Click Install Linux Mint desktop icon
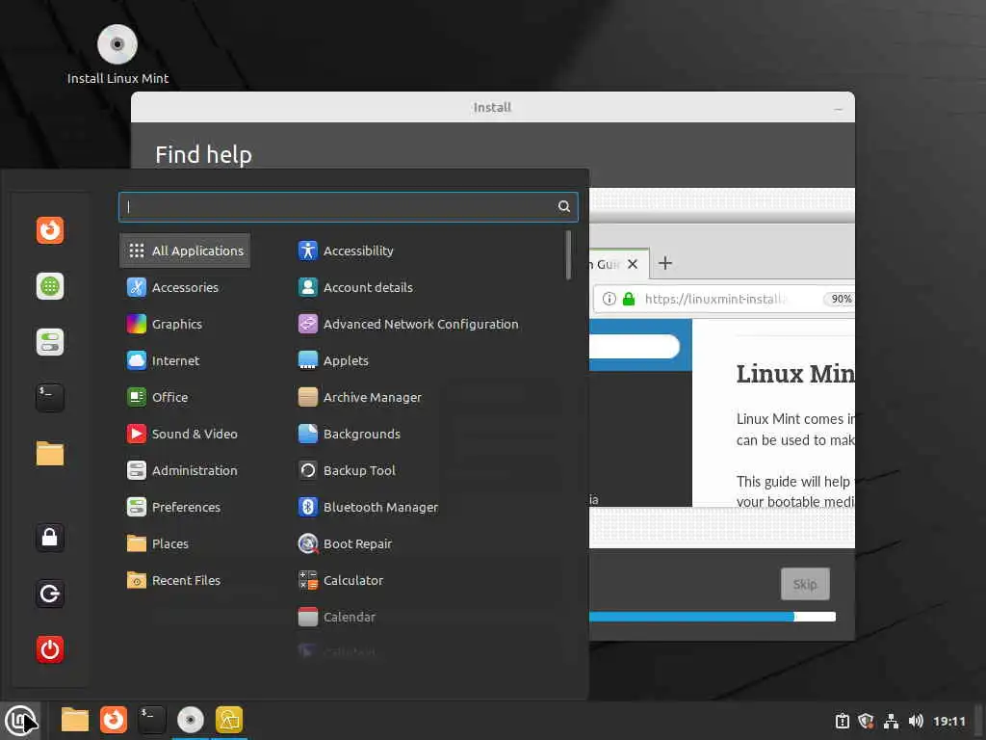This screenshot has height=740, width=986. 117,54
